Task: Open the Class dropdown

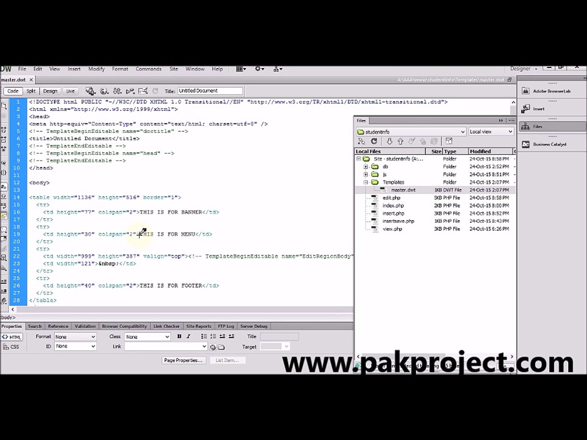Action: (147, 337)
